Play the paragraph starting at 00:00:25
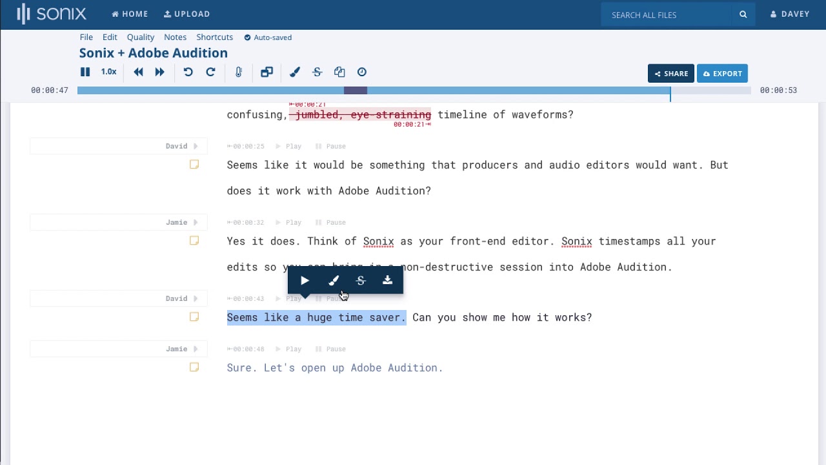826x465 pixels. (x=289, y=147)
